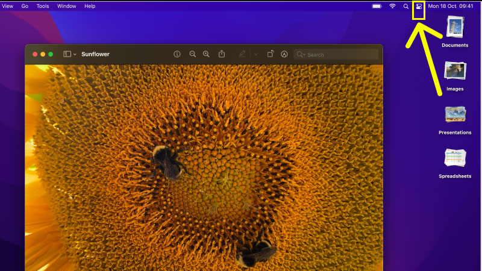This screenshot has height=271, width=482.
Task: Click the Sunflower window title
Action: tap(95, 54)
